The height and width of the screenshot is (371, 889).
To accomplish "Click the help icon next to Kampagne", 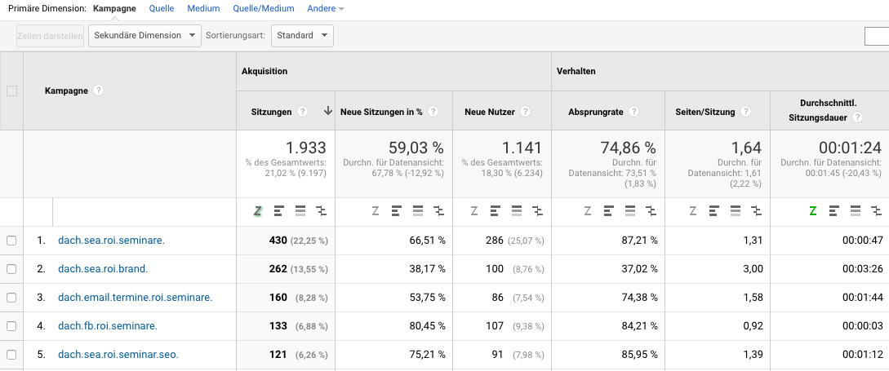I will (x=98, y=91).
